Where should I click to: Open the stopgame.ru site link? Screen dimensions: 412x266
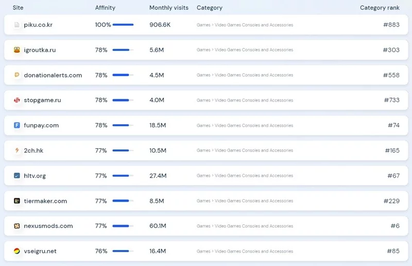pos(42,100)
